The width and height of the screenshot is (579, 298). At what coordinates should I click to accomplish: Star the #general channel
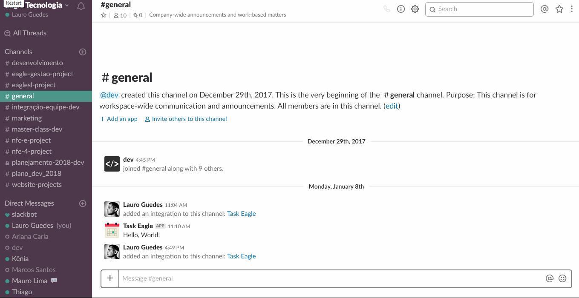(104, 14)
